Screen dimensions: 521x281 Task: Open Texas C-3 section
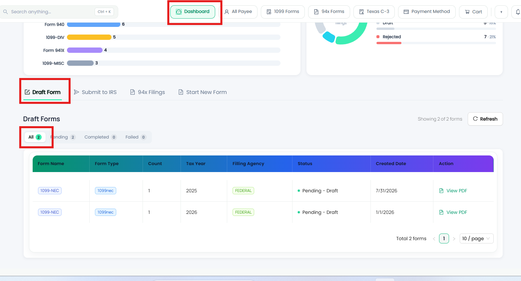pyautogui.click(x=374, y=12)
